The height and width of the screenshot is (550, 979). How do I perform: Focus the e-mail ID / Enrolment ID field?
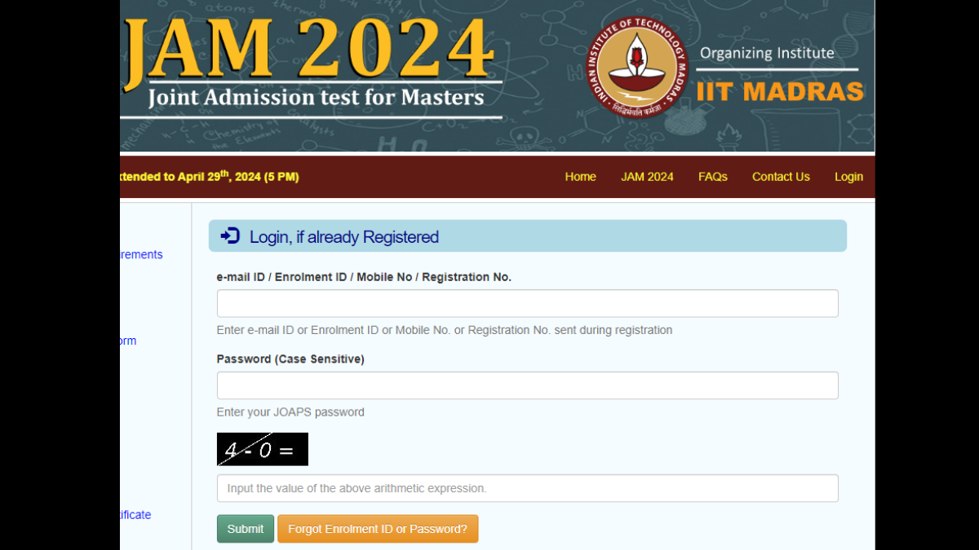(x=527, y=303)
